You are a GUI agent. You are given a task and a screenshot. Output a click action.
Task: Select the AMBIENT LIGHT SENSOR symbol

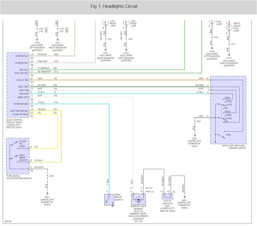pos(138,199)
